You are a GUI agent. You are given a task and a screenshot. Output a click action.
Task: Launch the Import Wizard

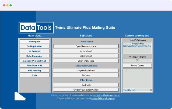(86, 51)
